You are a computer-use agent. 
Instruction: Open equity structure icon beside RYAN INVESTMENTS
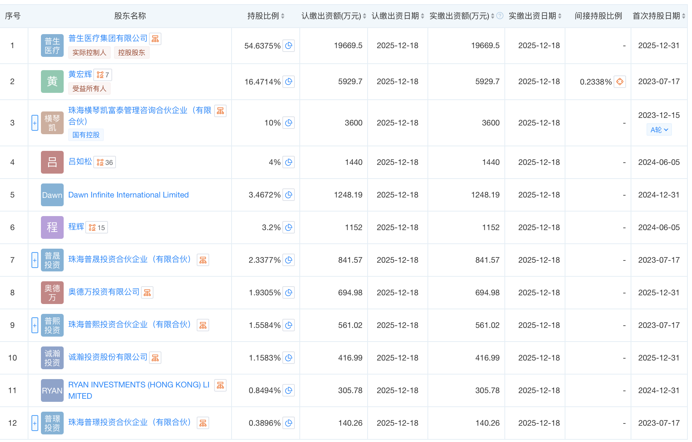221,385
